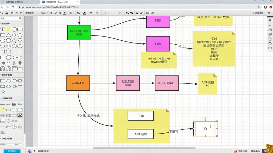Click the 帮助中心 help center link
This screenshot has width=273, height=153.
255,151
